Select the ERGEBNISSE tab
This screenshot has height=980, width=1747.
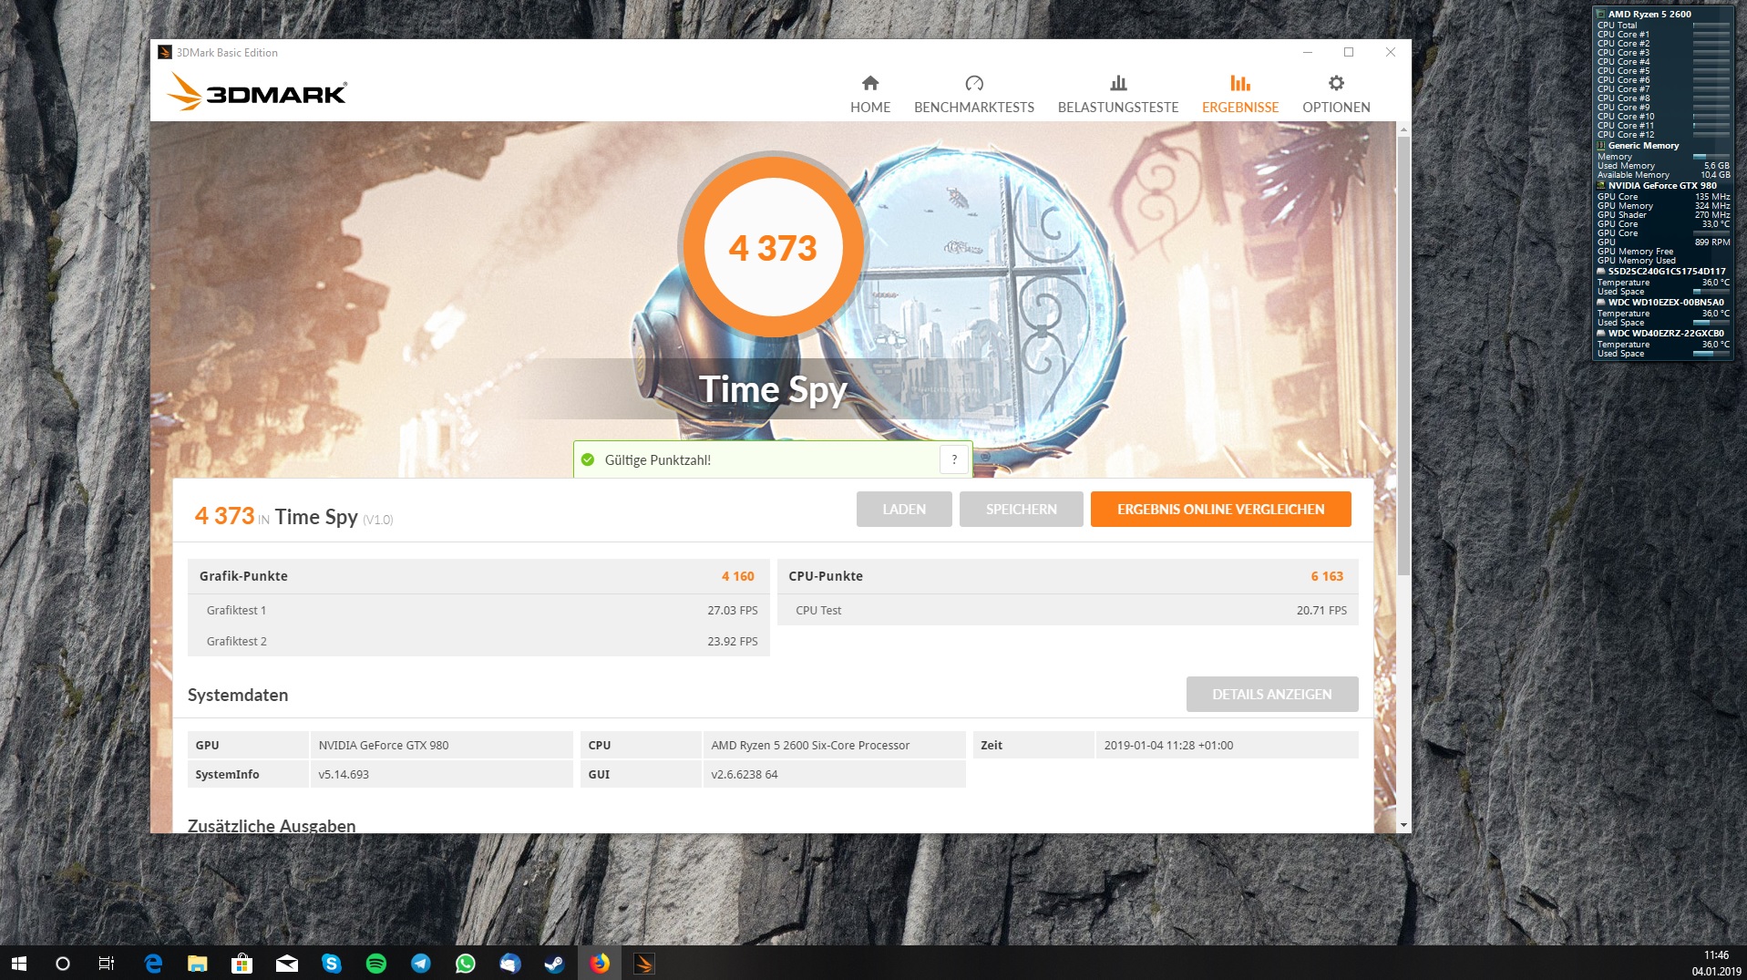coord(1240,95)
